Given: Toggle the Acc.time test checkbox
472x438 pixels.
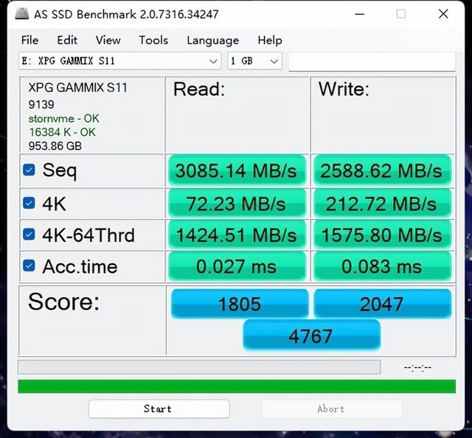Looking at the screenshot, I should pos(29,266).
